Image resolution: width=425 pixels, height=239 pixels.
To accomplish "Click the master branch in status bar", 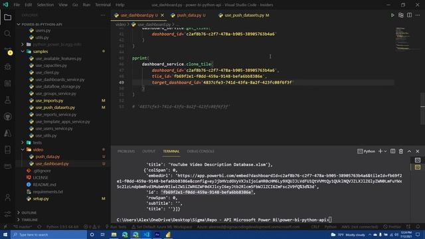I will pyautogui.click(x=23, y=226).
